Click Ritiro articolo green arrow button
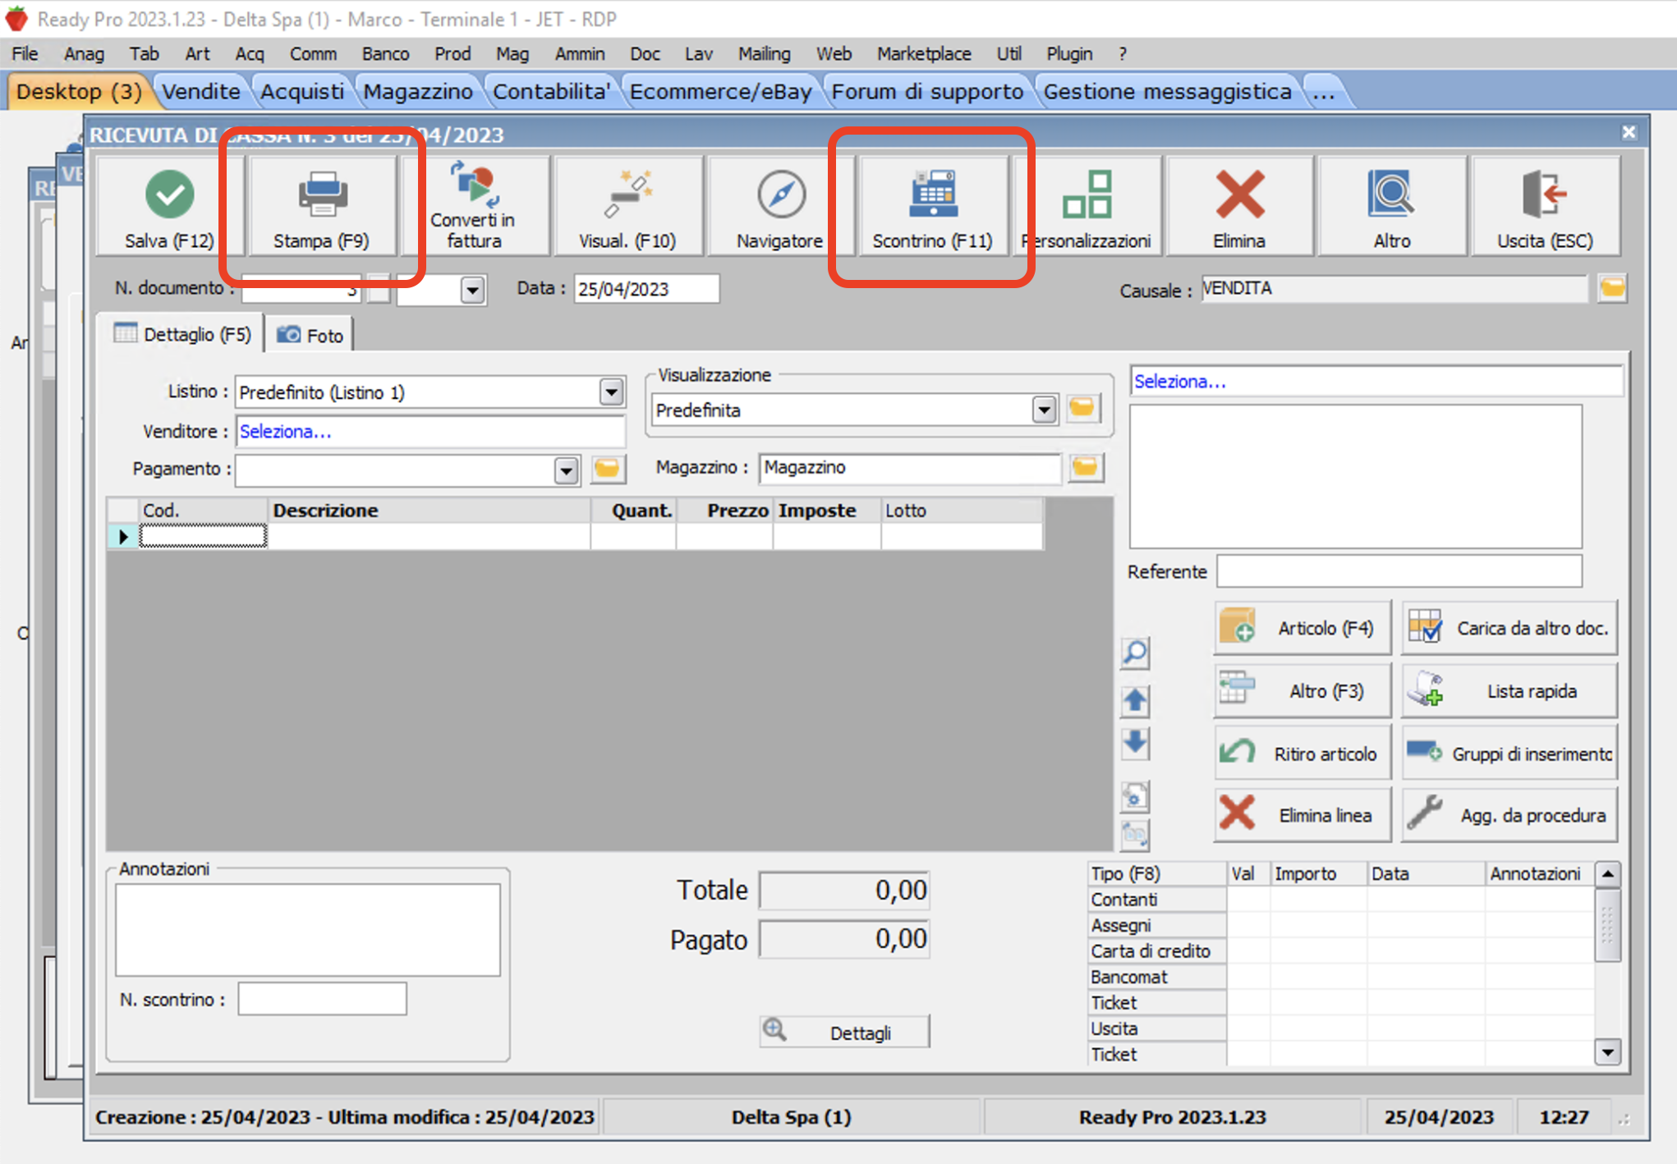1677x1164 pixels. pos(1303,754)
